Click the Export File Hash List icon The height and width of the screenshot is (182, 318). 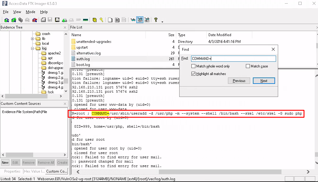tap(117, 20)
